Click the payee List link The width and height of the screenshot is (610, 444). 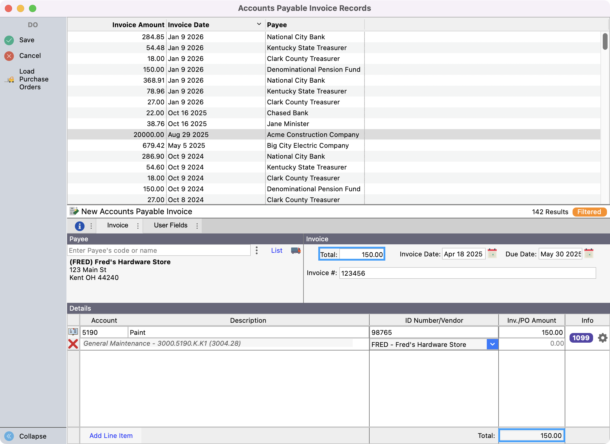[276, 250]
